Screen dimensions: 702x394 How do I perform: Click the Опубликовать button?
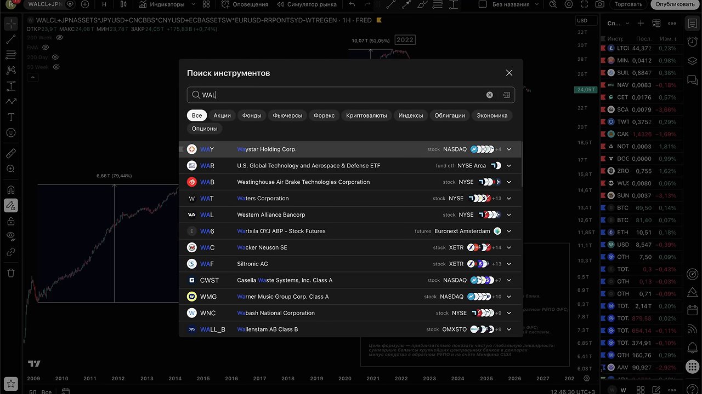[675, 4]
